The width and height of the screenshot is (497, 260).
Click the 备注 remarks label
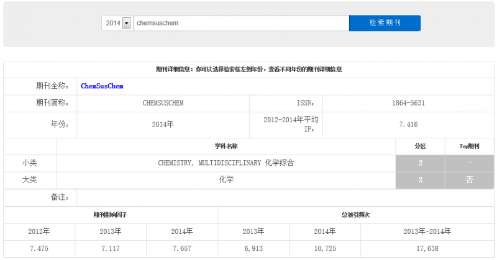point(60,197)
